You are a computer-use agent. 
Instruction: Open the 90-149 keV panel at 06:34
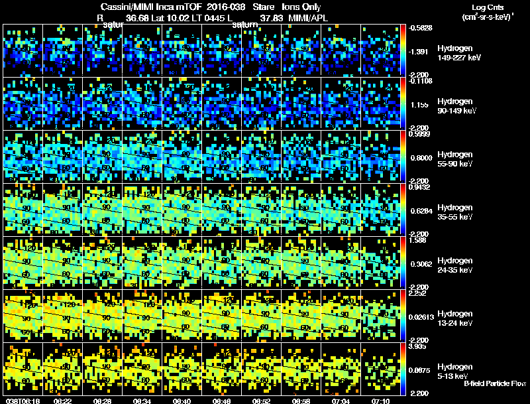tap(142, 103)
